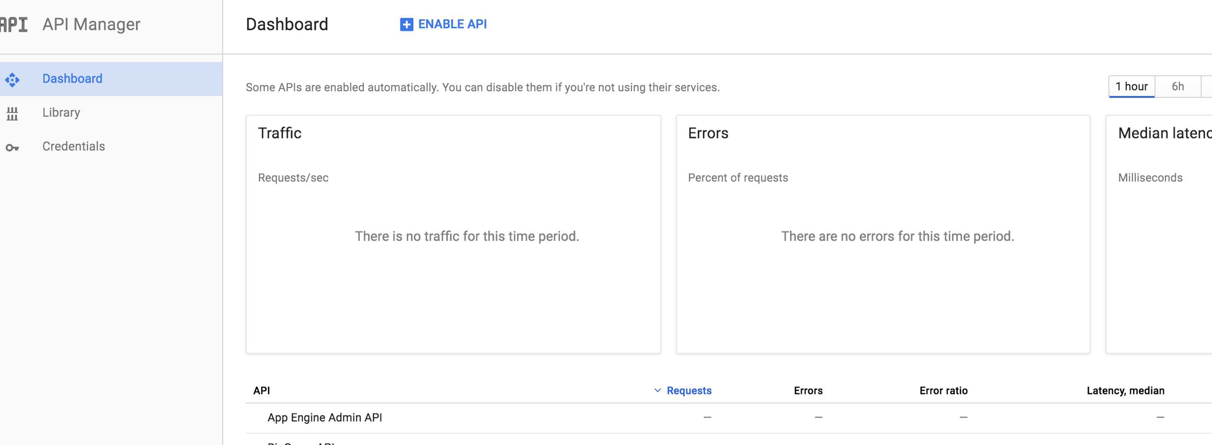The height and width of the screenshot is (445, 1212).
Task: Switch to the 6h time range
Action: (1177, 87)
